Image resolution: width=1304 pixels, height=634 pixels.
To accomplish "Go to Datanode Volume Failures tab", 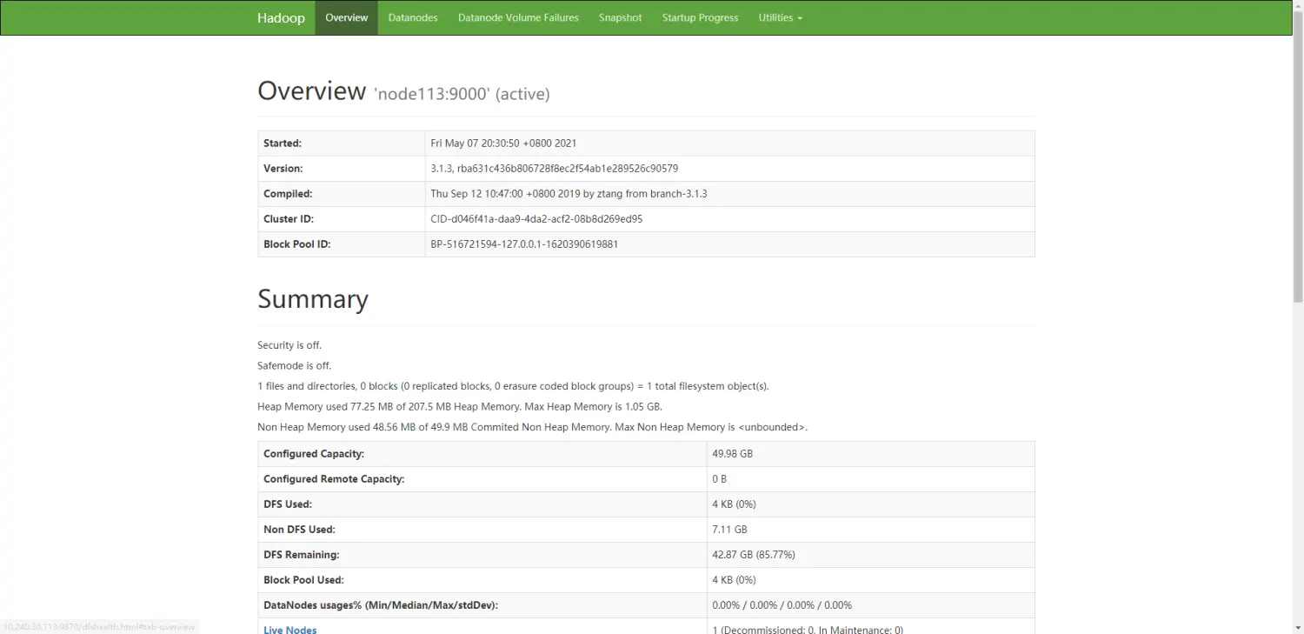I will coord(518,17).
